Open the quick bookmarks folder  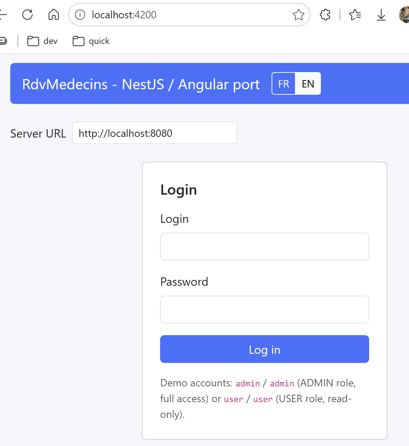[91, 41]
